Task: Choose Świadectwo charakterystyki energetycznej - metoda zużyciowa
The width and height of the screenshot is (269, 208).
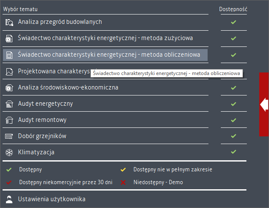Action: [105, 38]
